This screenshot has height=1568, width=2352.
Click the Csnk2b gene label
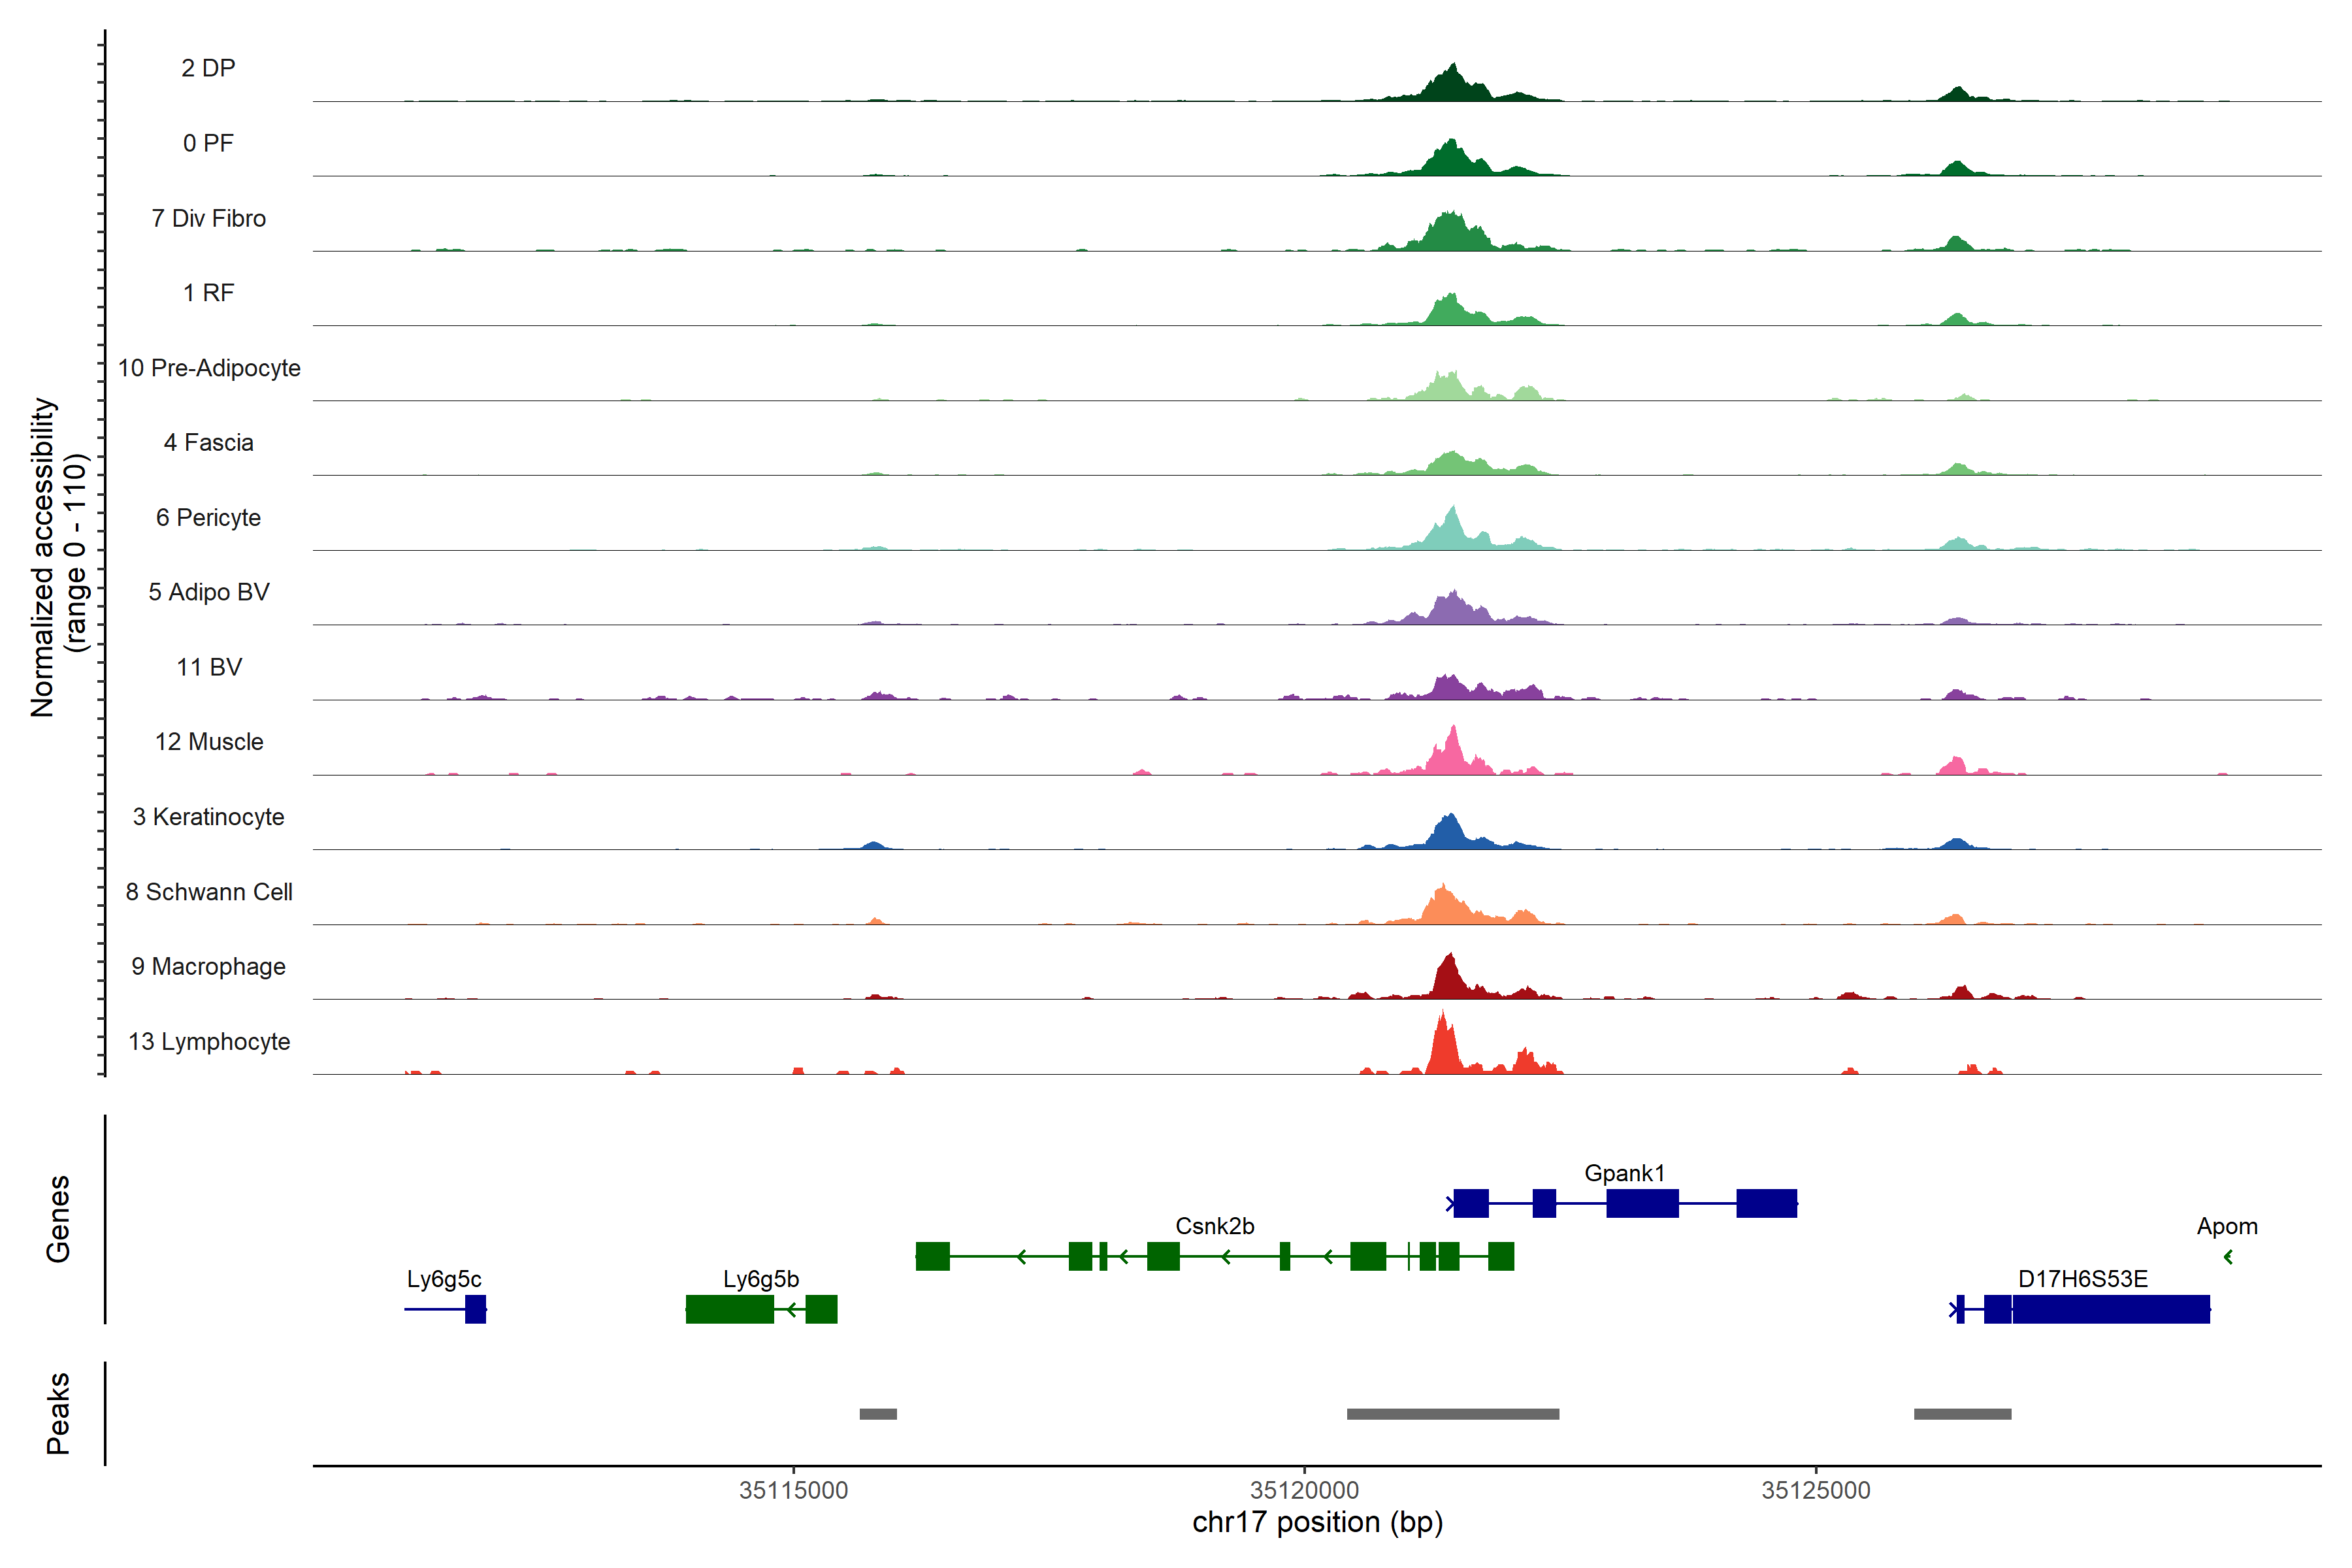[x=1214, y=1226]
